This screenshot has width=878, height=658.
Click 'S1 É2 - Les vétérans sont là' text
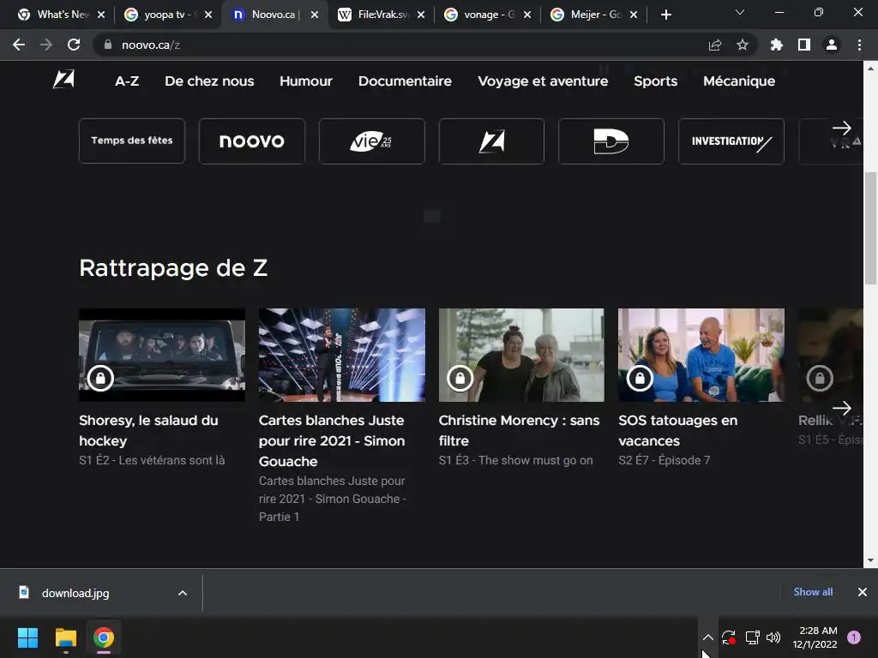[x=152, y=460]
